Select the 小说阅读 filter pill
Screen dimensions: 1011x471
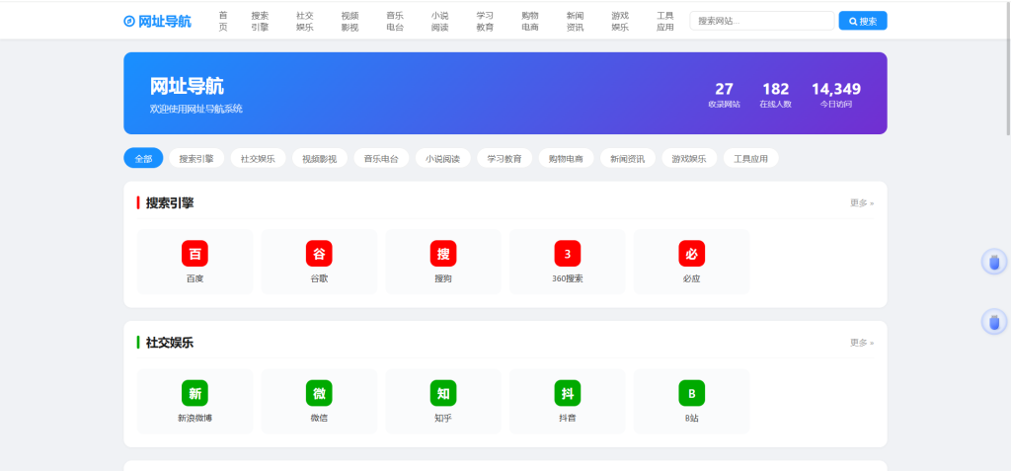443,158
